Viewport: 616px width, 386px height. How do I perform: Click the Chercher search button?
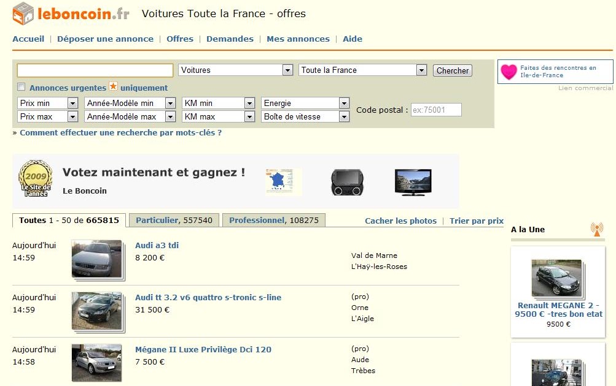click(453, 70)
